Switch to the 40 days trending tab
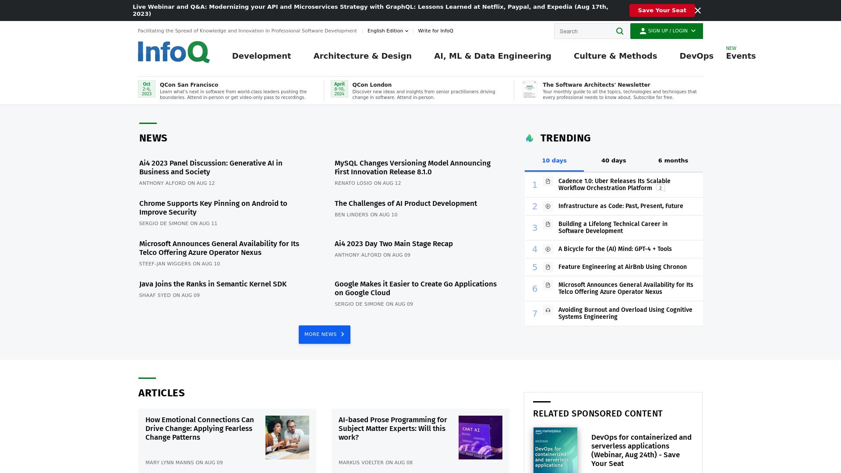 pyautogui.click(x=614, y=161)
